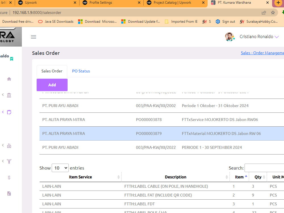Open the cash register sidebar icon
The image size is (284, 213).
tap(9, 146)
